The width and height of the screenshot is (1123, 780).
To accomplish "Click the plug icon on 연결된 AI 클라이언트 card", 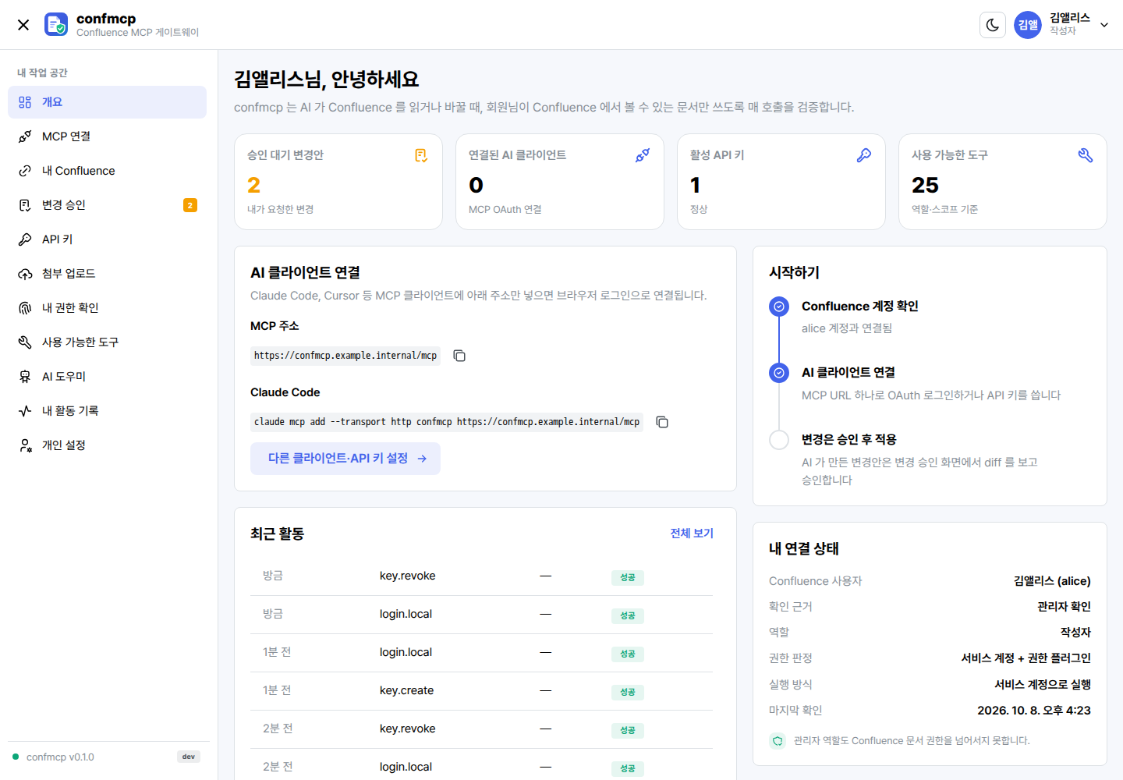I will coord(643,155).
